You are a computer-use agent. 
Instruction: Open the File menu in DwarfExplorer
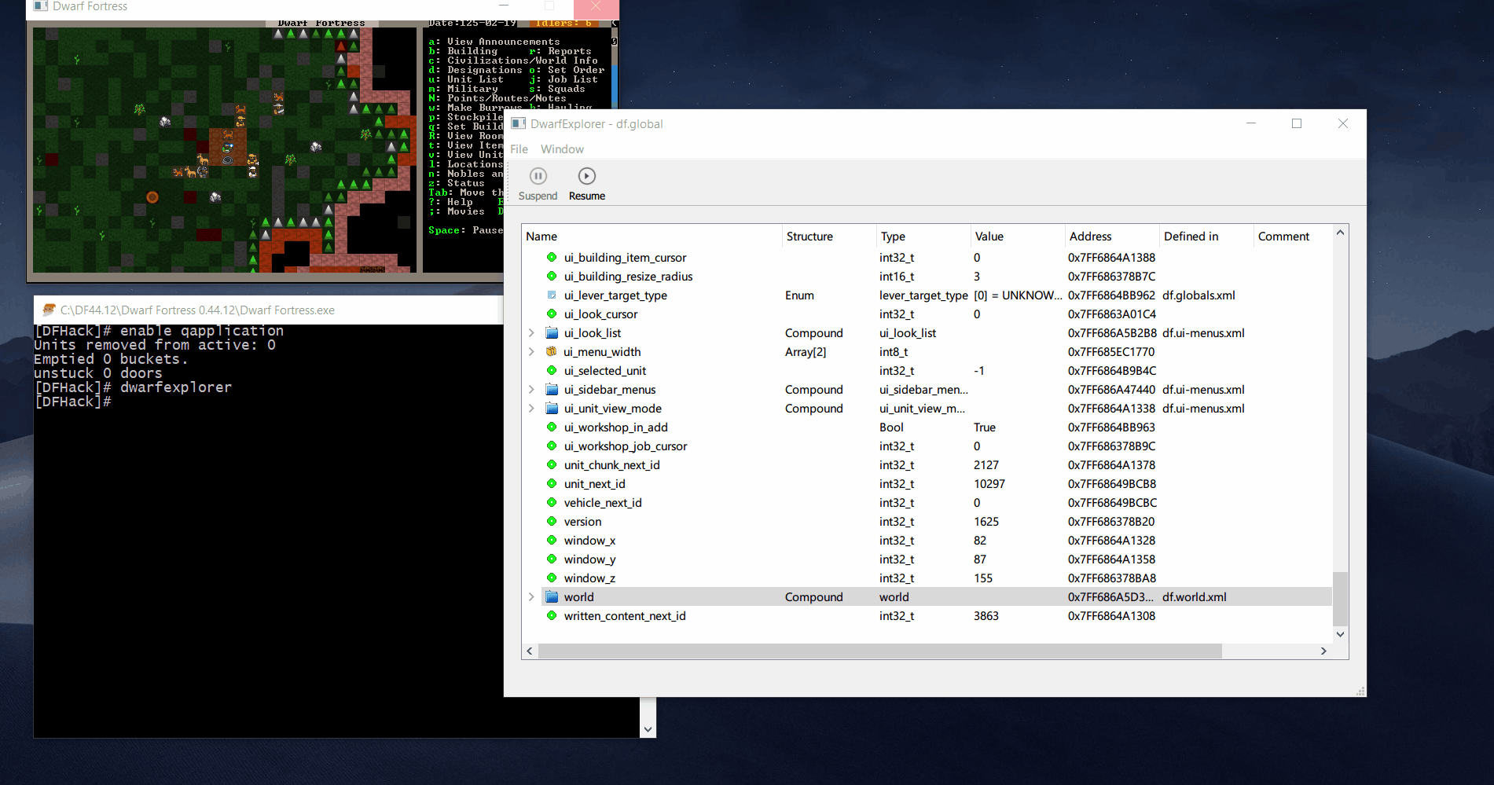(519, 149)
